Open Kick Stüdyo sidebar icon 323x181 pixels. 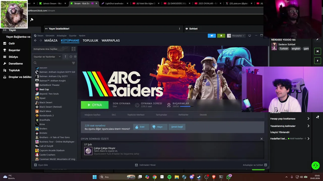(5, 57)
